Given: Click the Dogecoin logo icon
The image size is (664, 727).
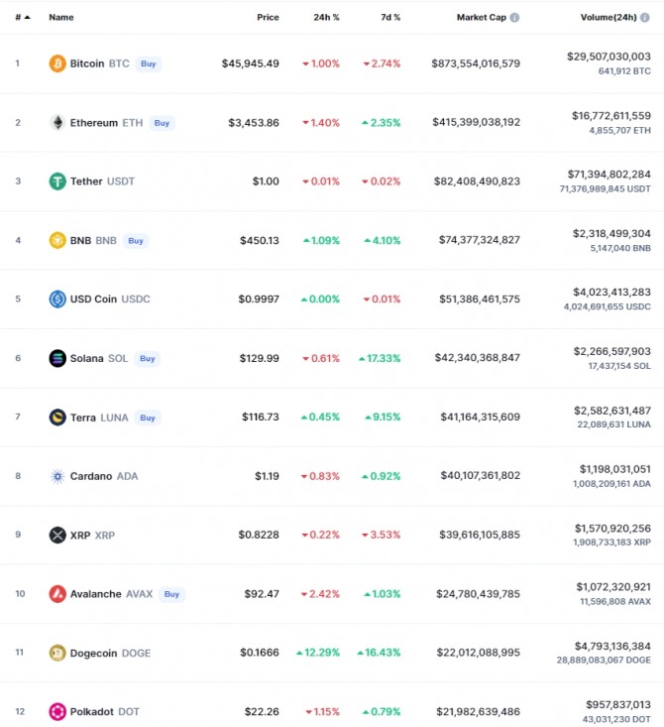Looking at the screenshot, I should 57,653.
